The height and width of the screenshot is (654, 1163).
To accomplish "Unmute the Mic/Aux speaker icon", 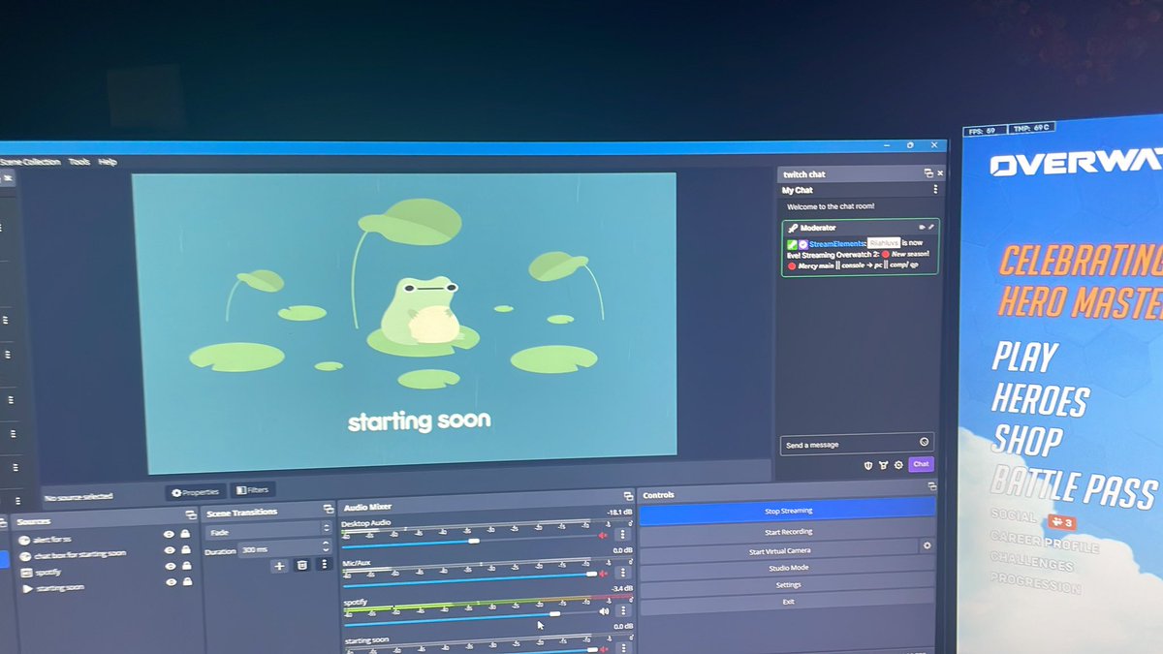I will (x=603, y=574).
